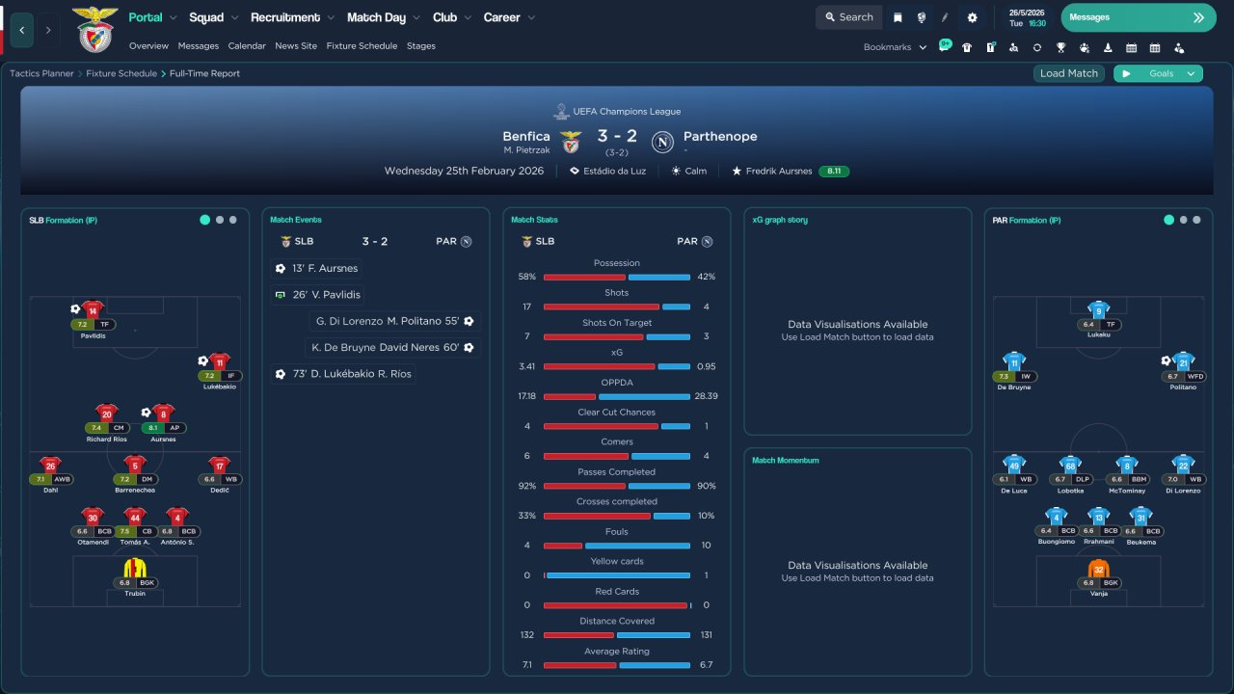
Task: Click the teal Messages continue button
Action: click(1139, 17)
